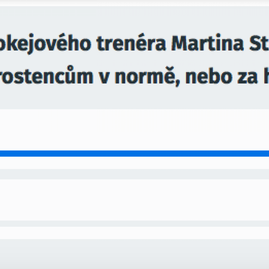Click the gray footer area at the bottom
The width and height of the screenshot is (269, 269).
(134, 254)
